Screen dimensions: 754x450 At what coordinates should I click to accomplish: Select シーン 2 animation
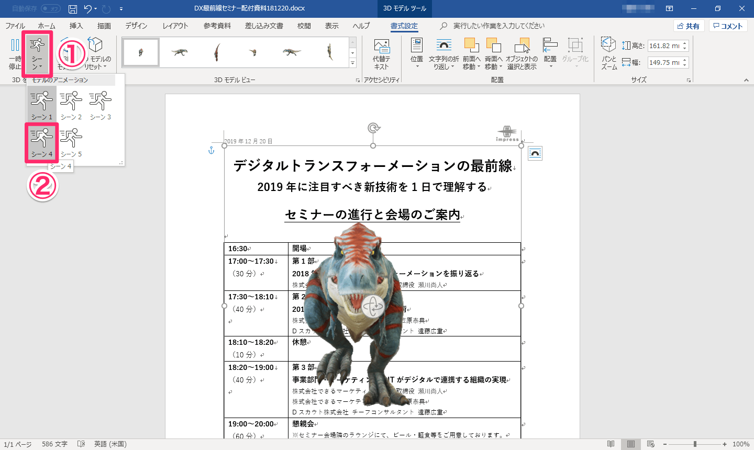coord(71,105)
